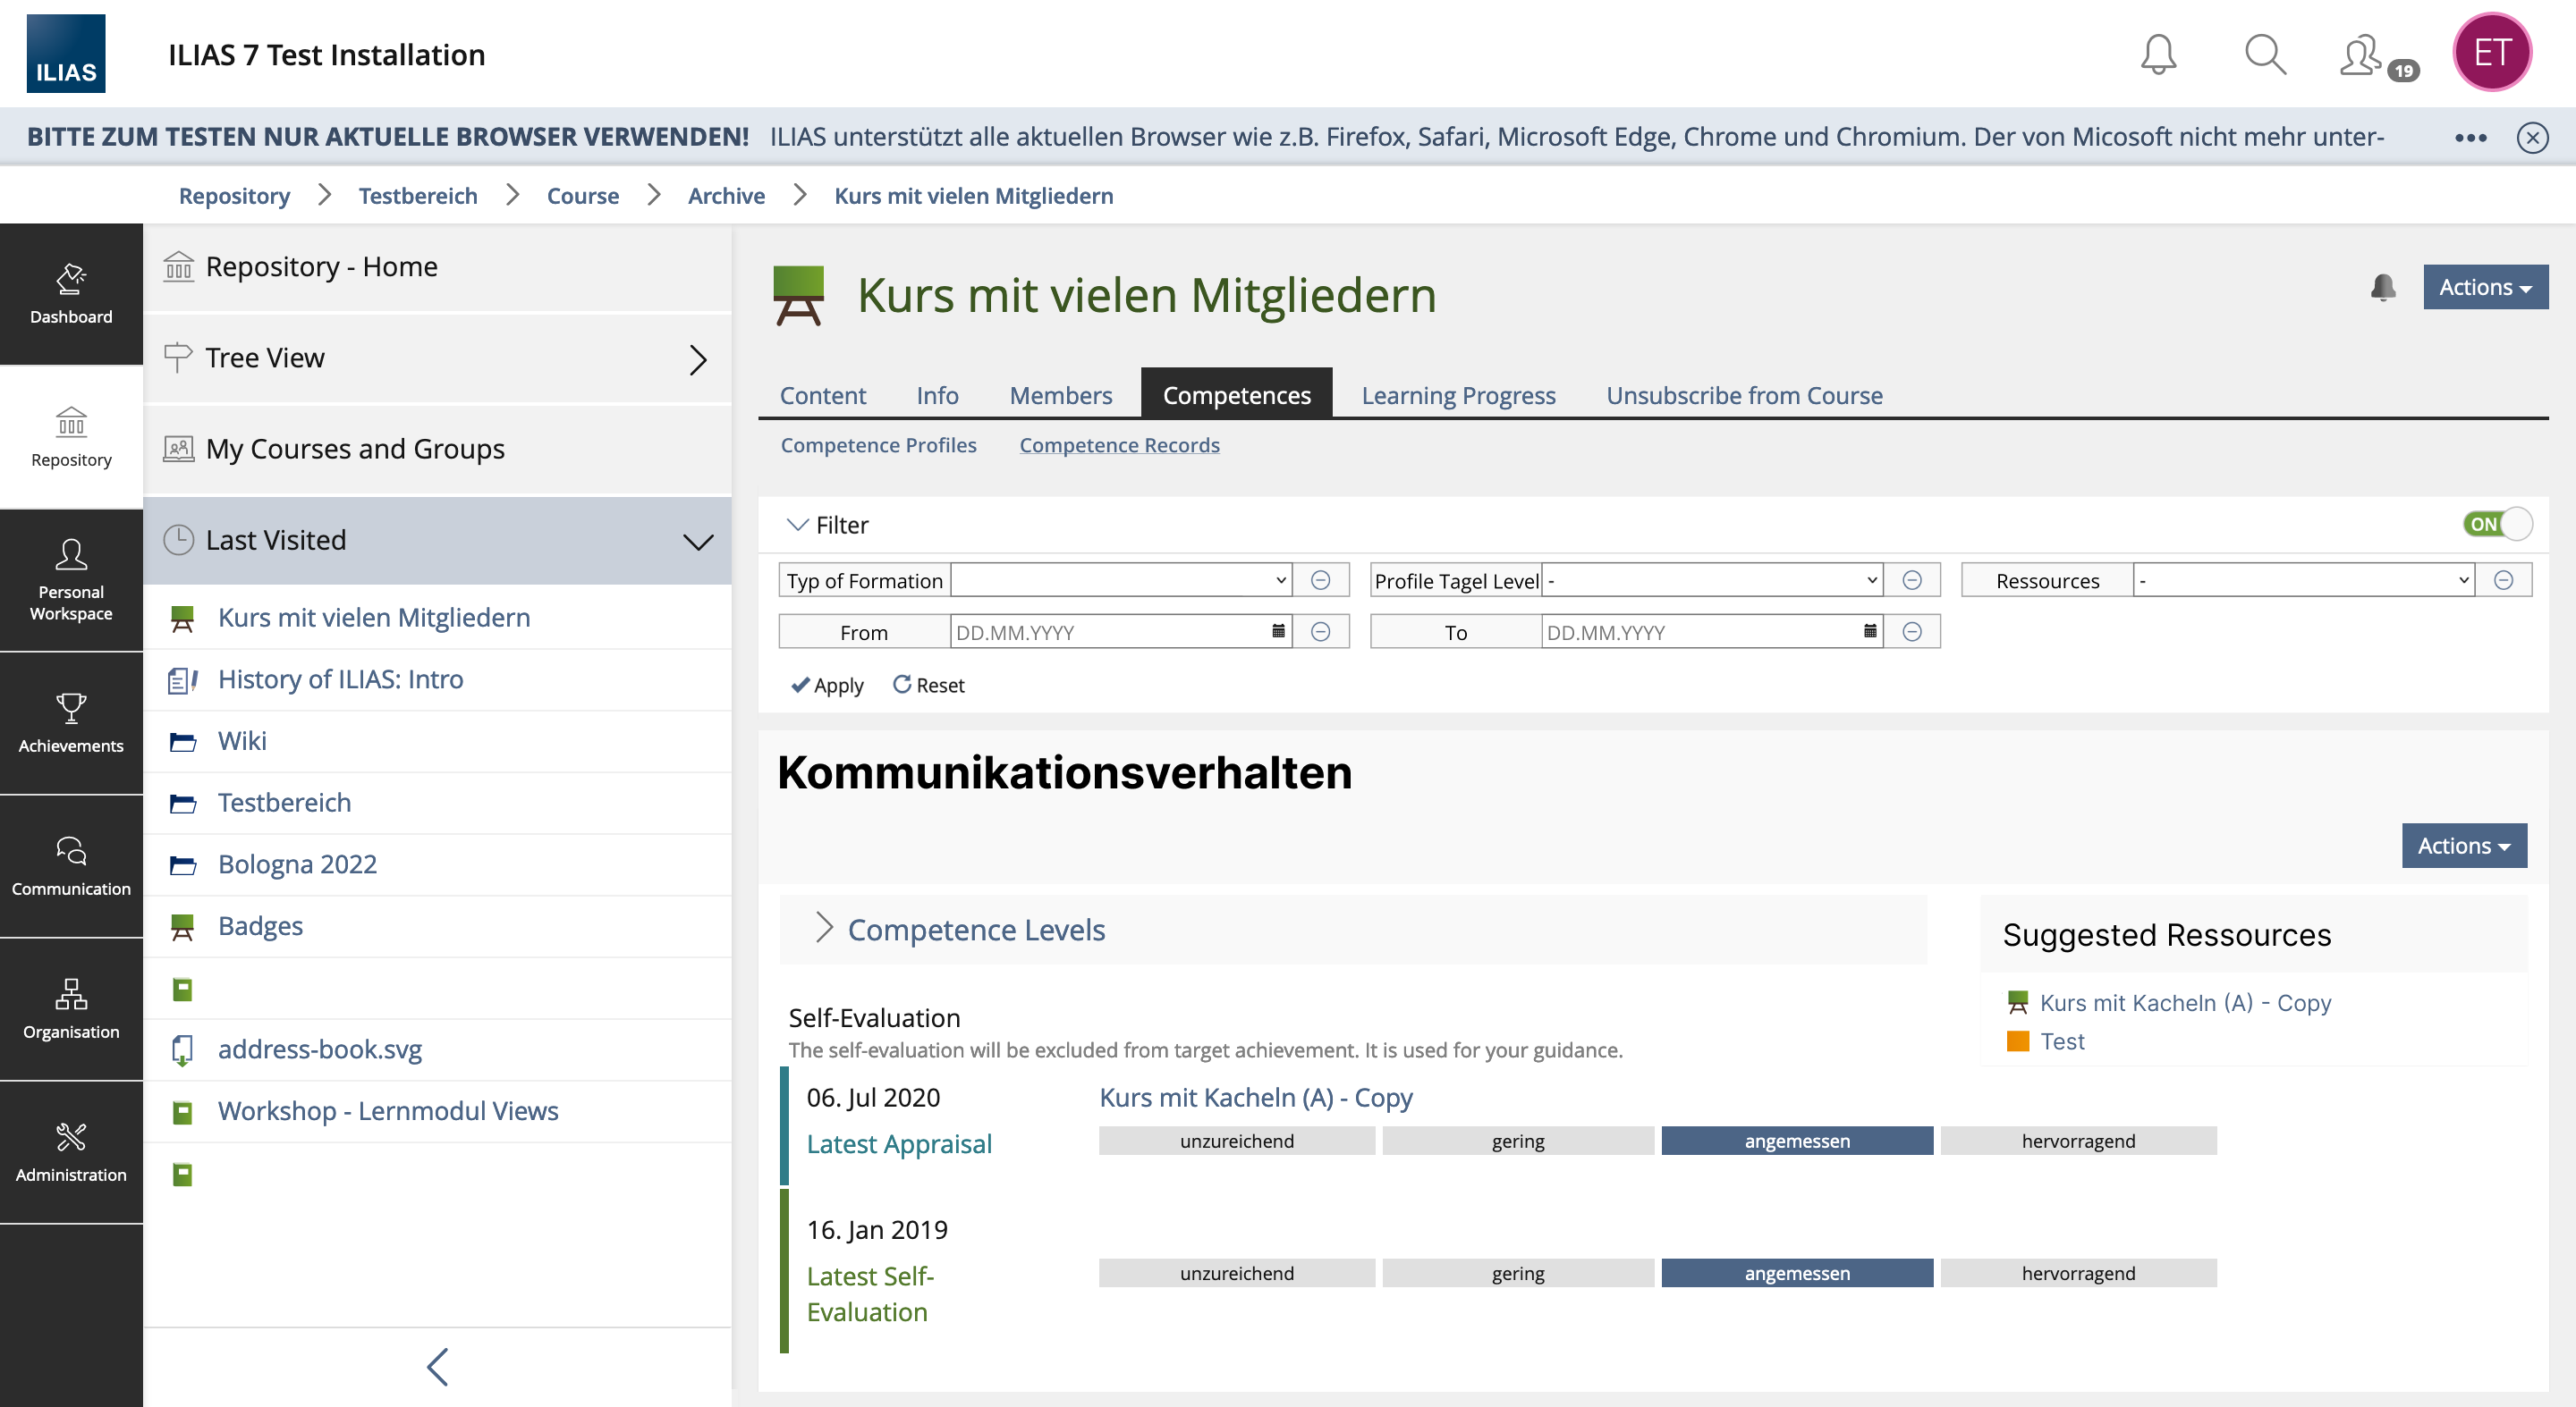Switch to the Learning Progress tab
The height and width of the screenshot is (1407, 2576).
tap(1458, 396)
